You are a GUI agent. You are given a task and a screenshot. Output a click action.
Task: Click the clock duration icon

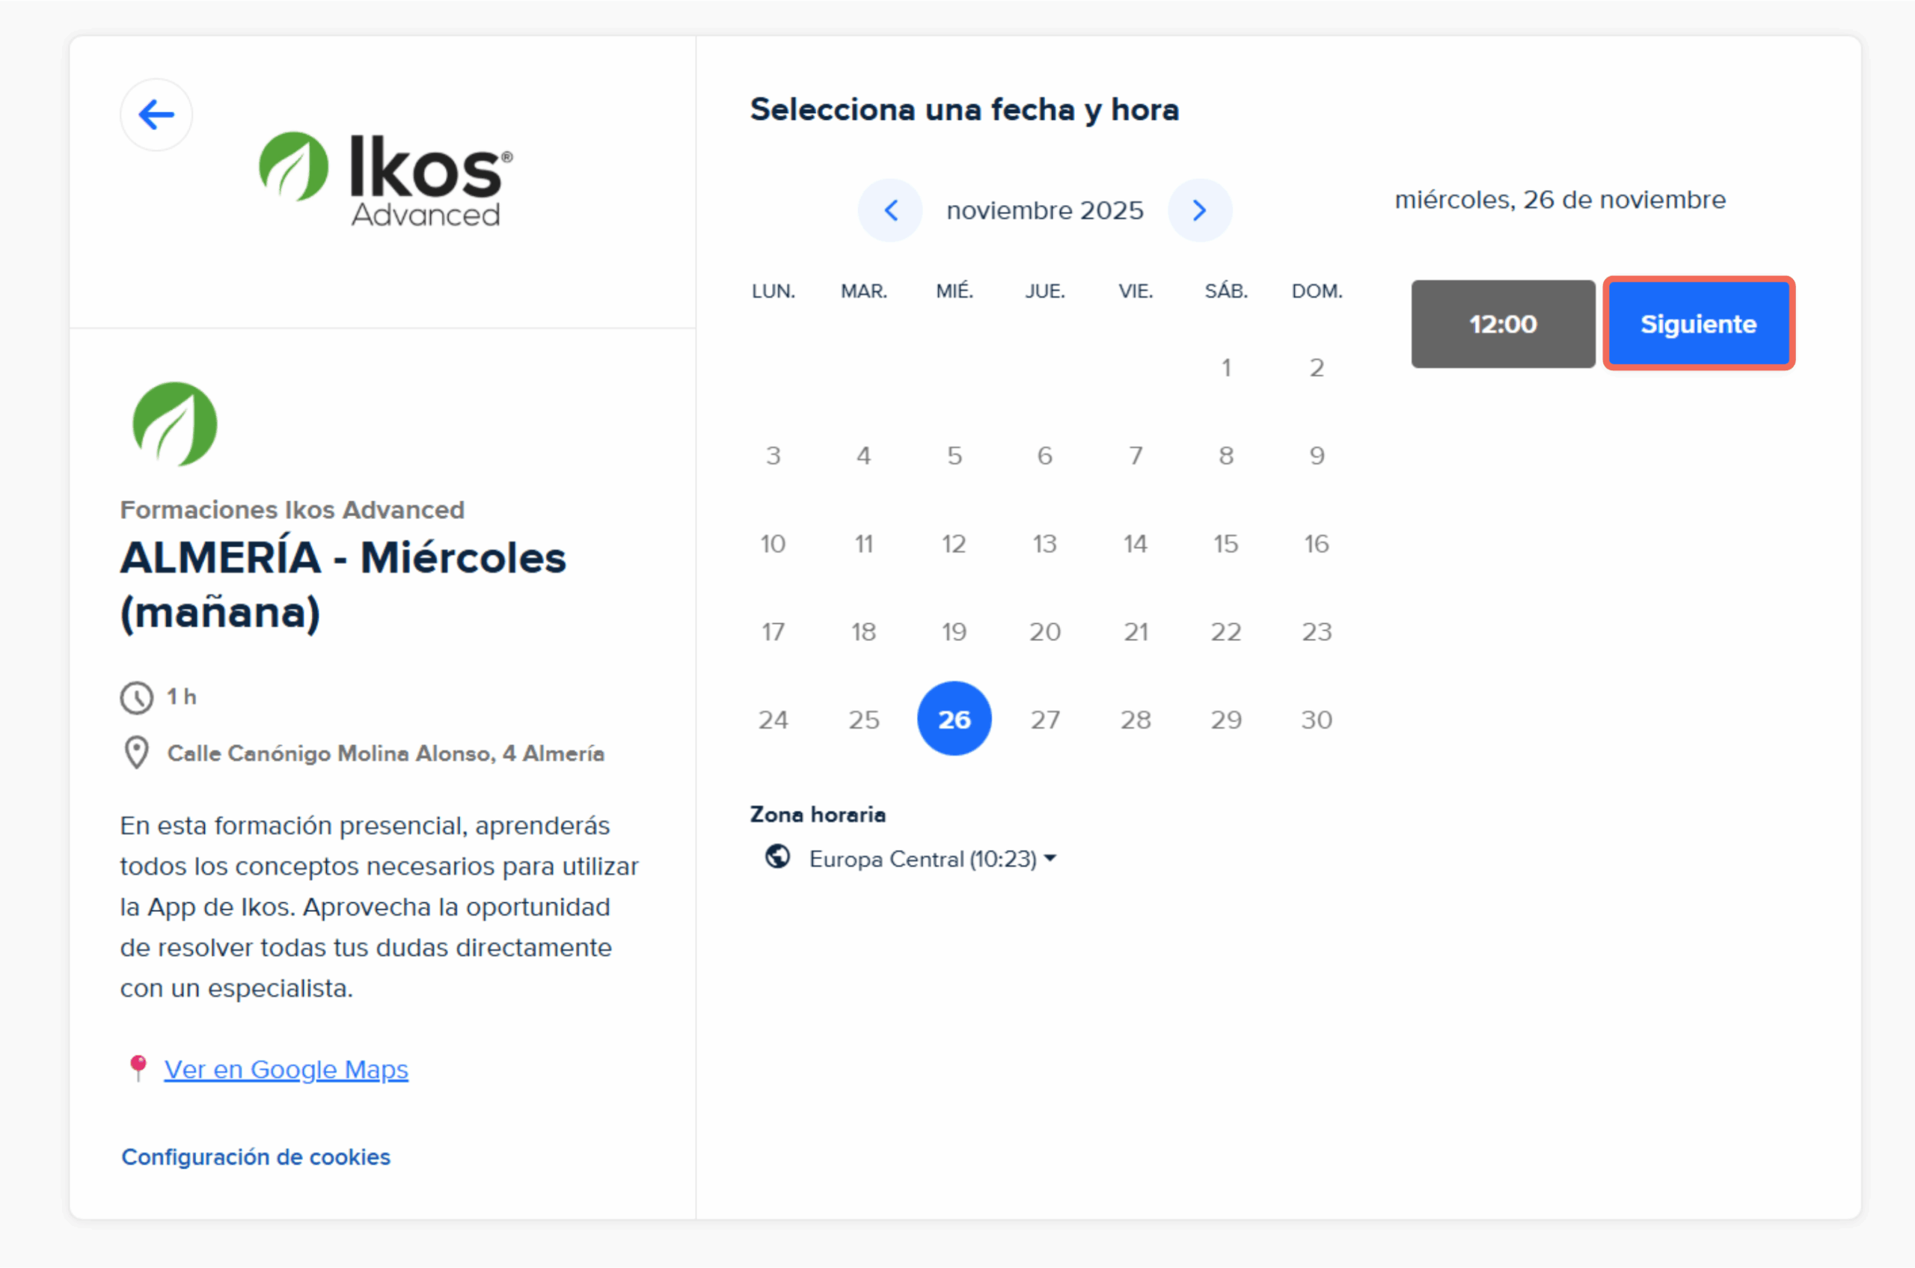tap(137, 697)
